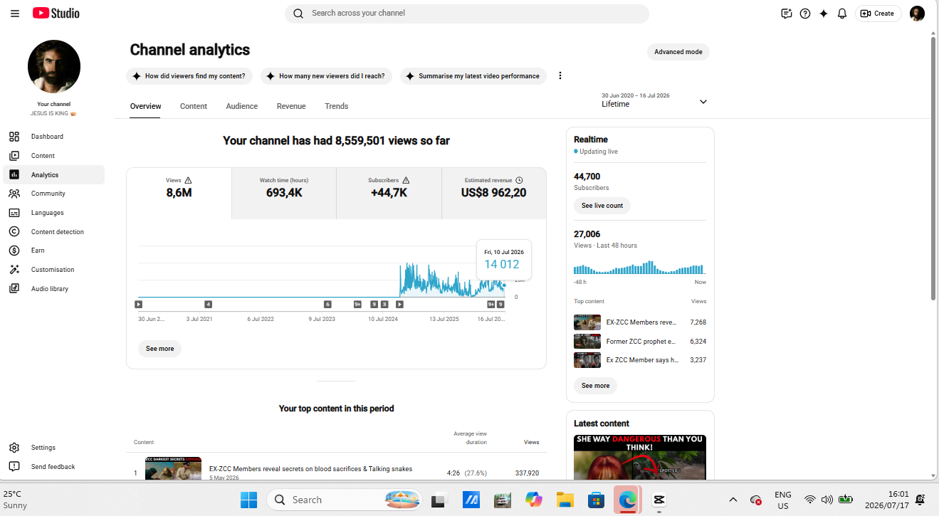
Task: Open the Dashboard icon in the sidebar
Action: click(x=14, y=137)
